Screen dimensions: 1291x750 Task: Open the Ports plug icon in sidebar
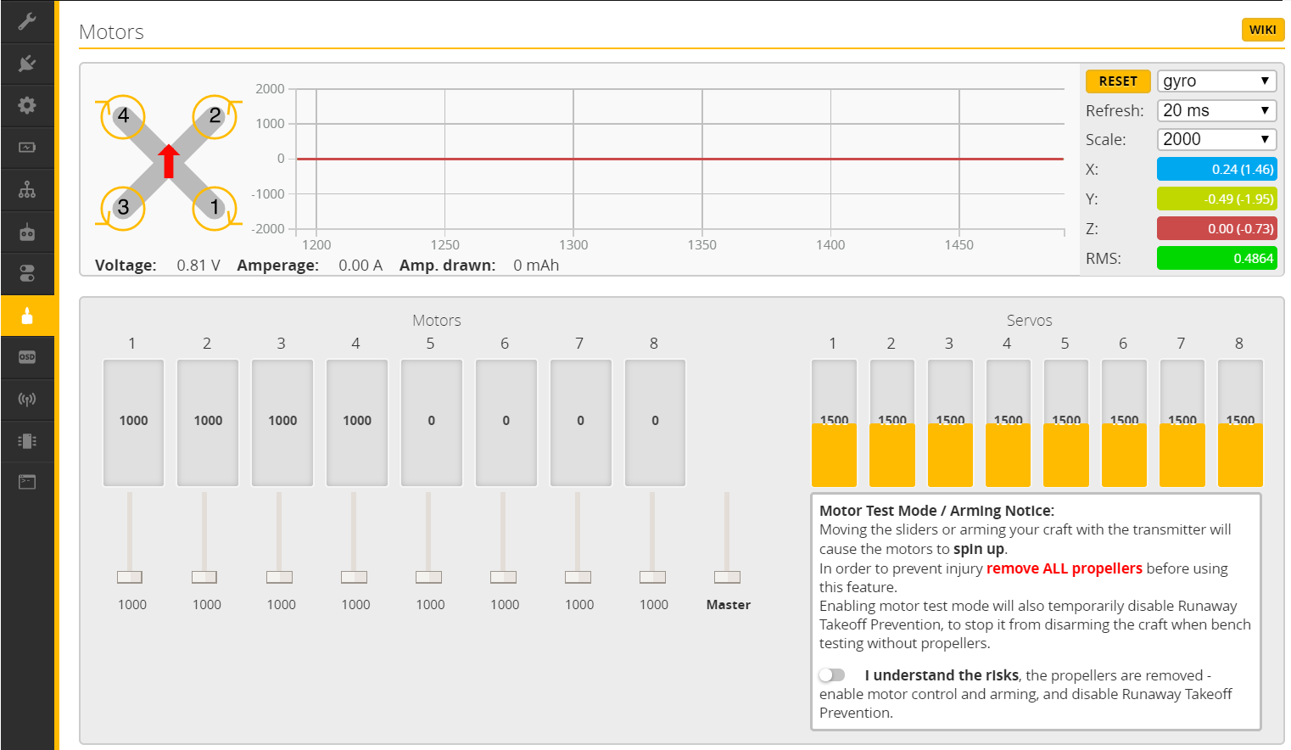[x=27, y=64]
